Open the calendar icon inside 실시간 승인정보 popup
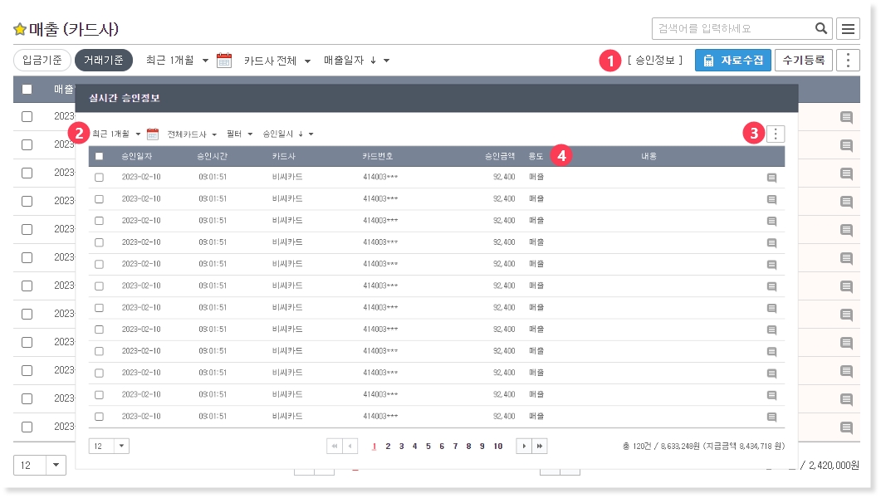This screenshot has height=498, width=881. click(153, 134)
